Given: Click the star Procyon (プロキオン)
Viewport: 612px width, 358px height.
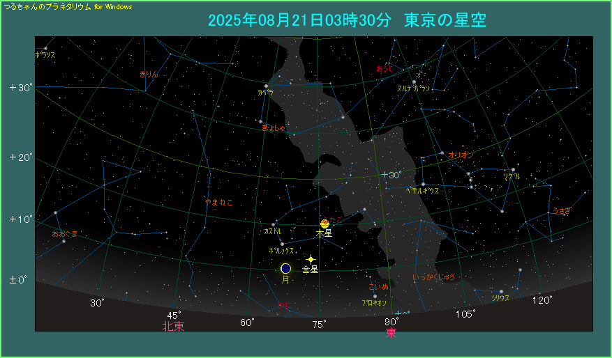Looking at the screenshot, I should point(375,296).
